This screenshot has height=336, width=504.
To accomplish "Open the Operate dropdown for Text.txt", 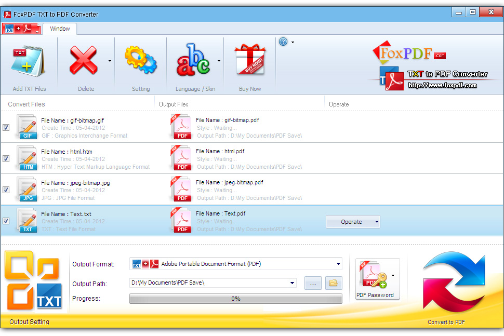I will [353, 222].
